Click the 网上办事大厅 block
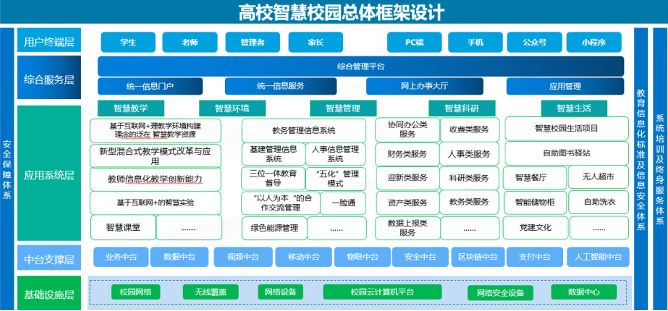The height and width of the screenshot is (311, 668). [x=424, y=86]
